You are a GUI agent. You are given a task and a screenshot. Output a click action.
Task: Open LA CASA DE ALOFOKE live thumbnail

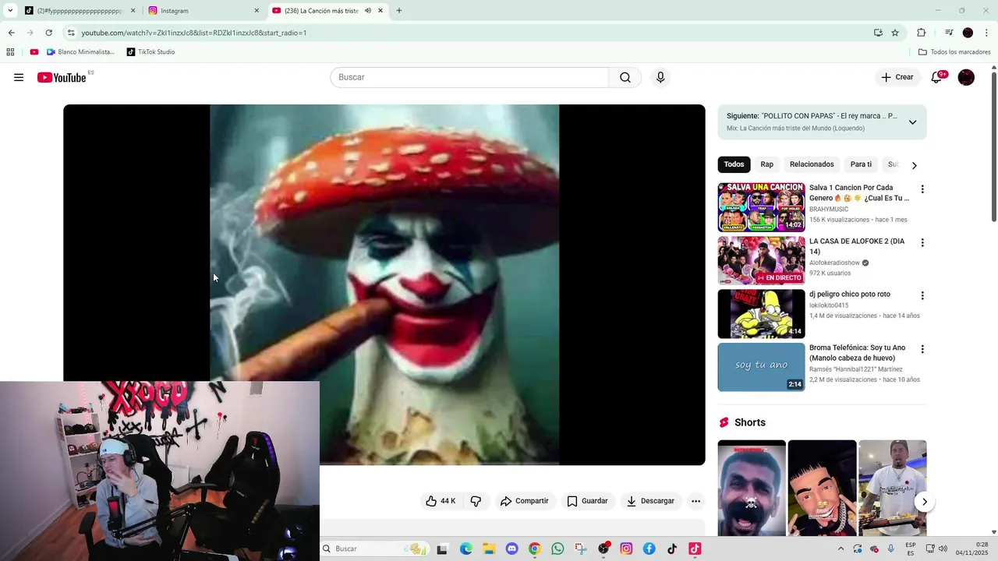coord(761,261)
